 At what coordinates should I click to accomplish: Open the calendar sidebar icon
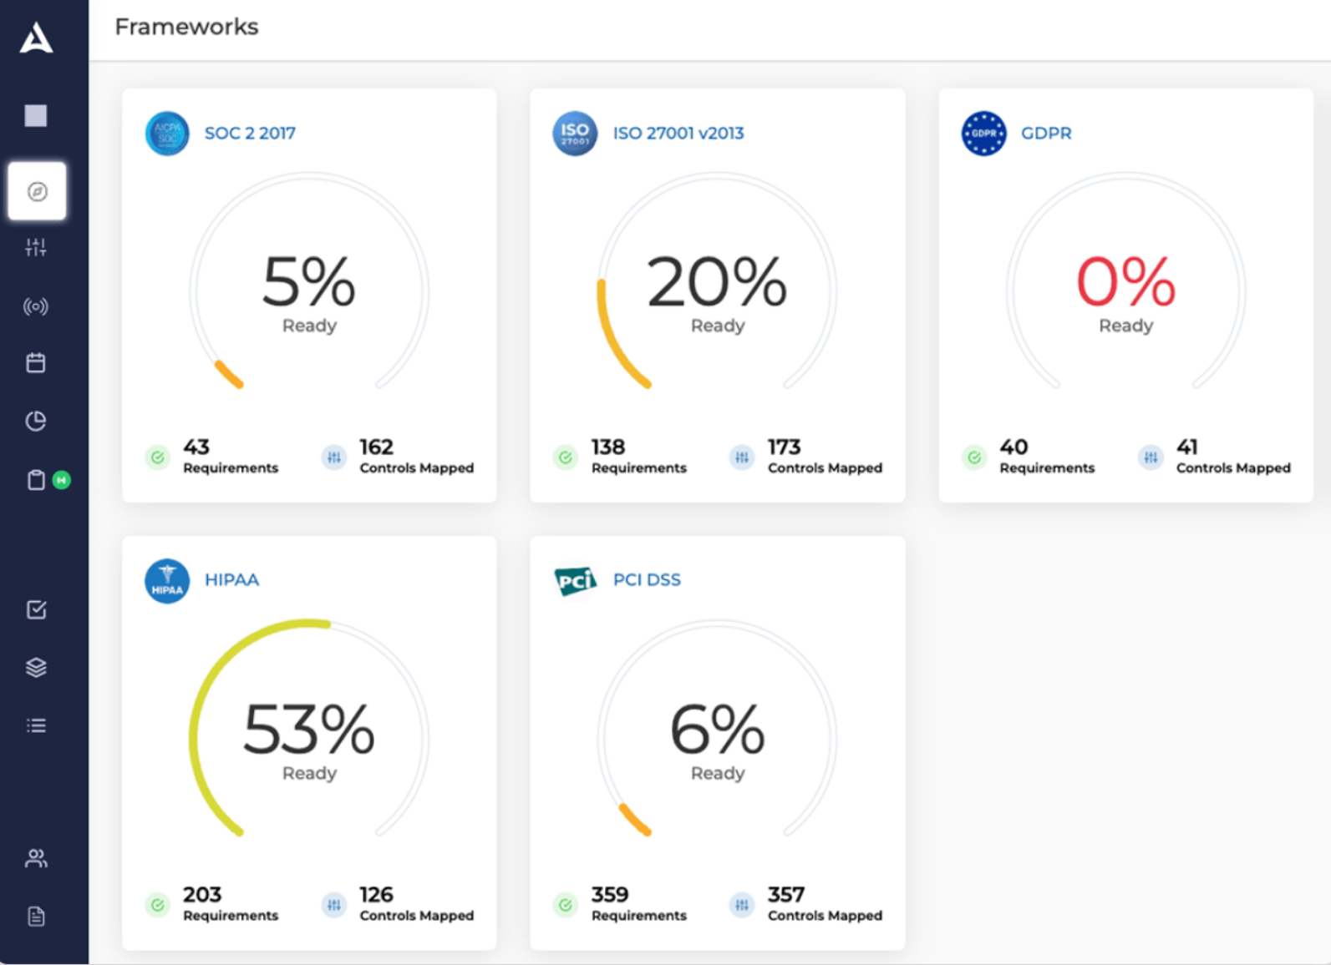36,363
